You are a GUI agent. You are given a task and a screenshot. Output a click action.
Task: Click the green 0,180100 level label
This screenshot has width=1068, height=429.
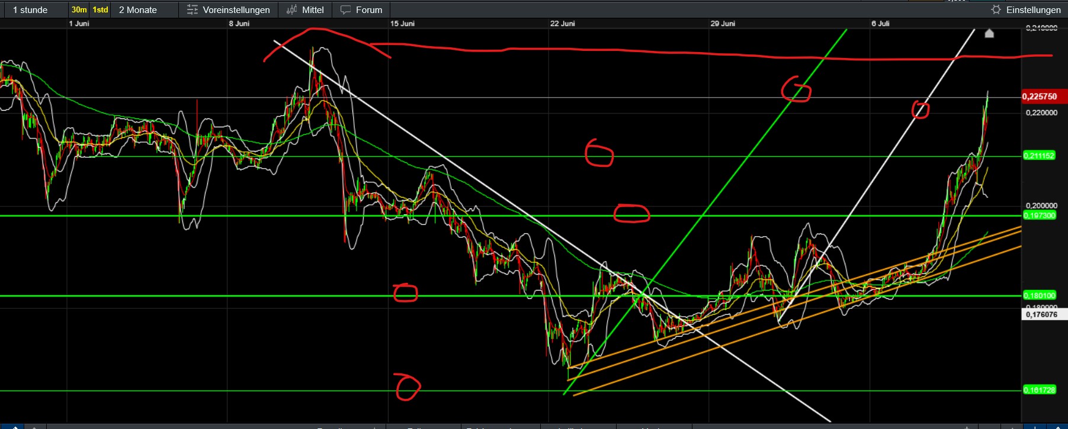pos(1039,295)
